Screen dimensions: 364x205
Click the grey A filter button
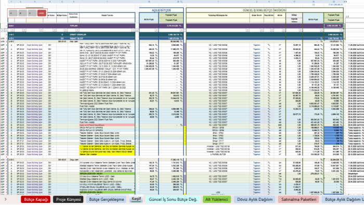click(13, 13)
